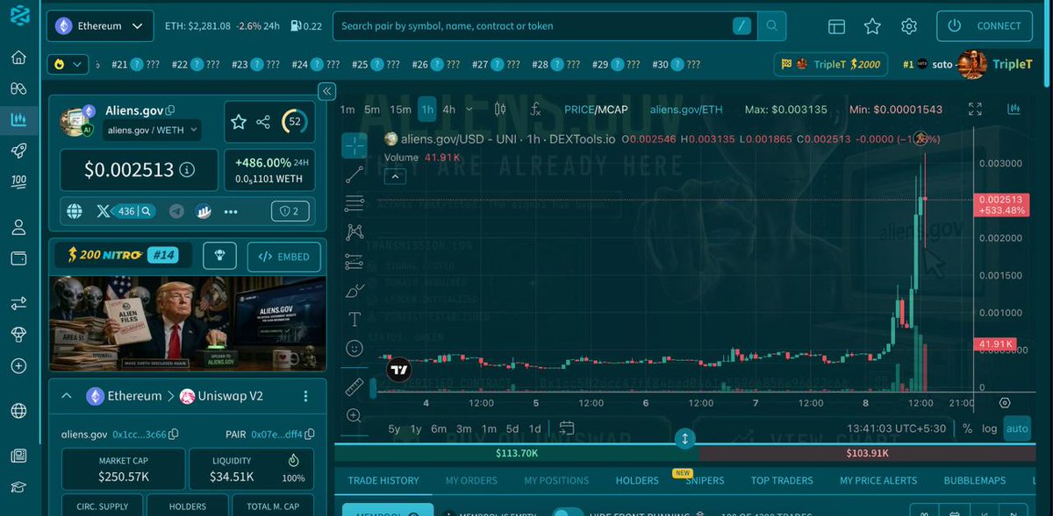This screenshot has height=516, width=1053.
Task: Click the swap arrows sidebar icon
Action: pyautogui.click(x=18, y=304)
